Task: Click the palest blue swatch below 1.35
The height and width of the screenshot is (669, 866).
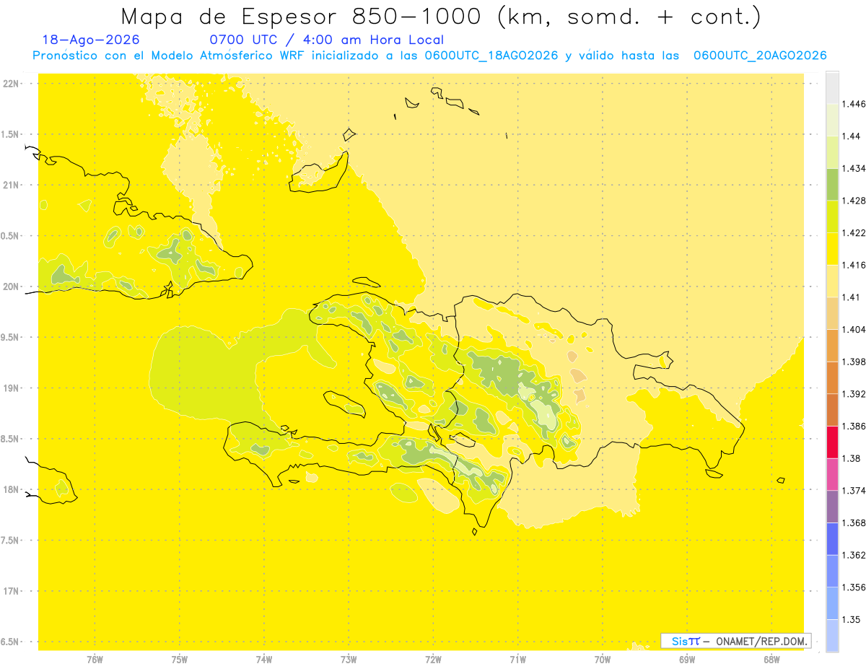Action: (x=833, y=635)
